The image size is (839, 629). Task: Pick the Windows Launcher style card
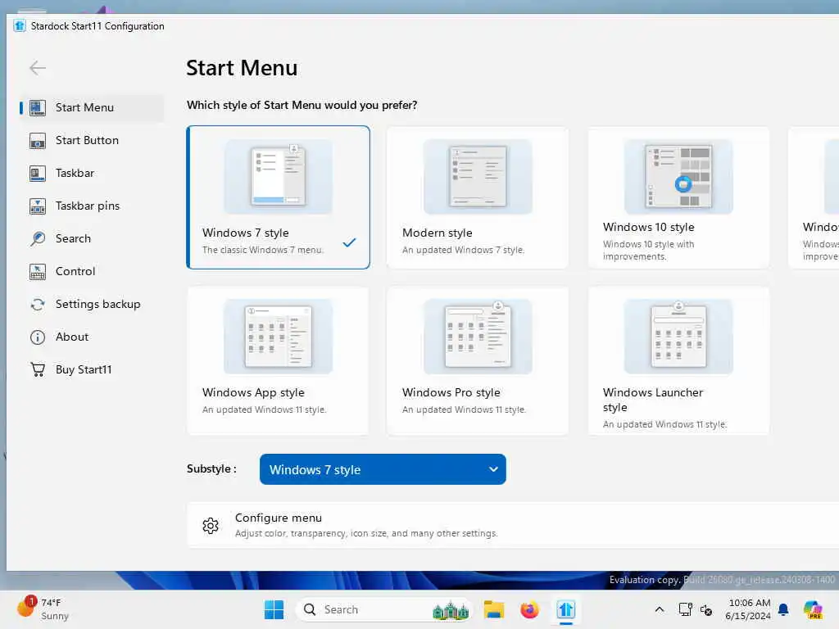pos(678,361)
